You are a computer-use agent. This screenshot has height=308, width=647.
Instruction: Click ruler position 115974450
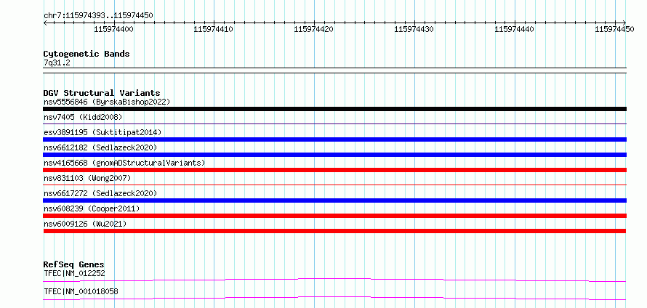point(614,29)
